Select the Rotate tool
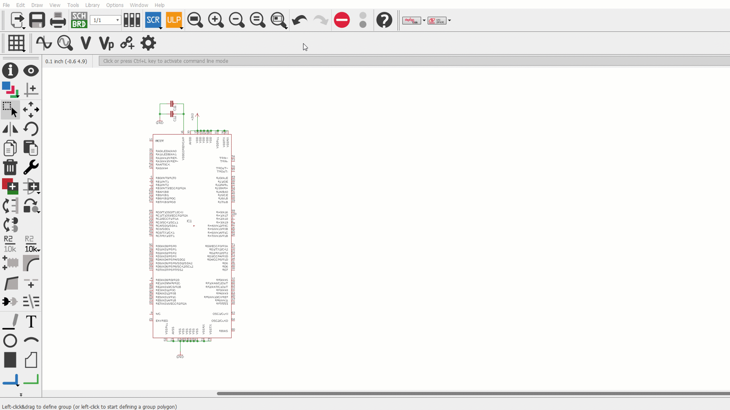Viewport: 730px width, 410px height. tap(31, 129)
